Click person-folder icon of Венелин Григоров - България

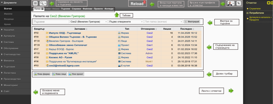(47, 41)
